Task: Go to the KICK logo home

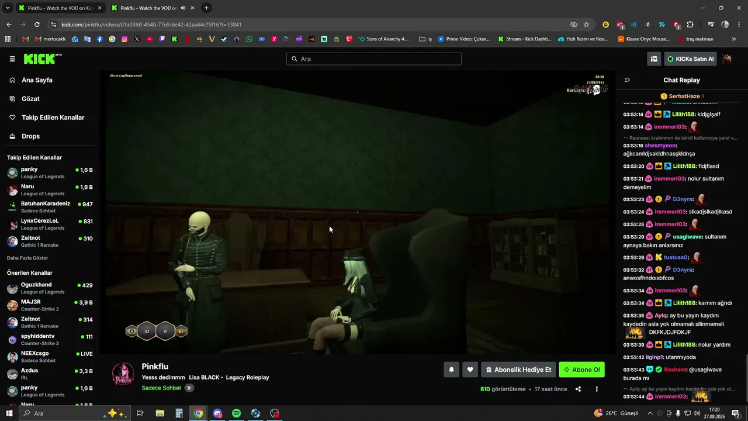Action: tap(42, 58)
